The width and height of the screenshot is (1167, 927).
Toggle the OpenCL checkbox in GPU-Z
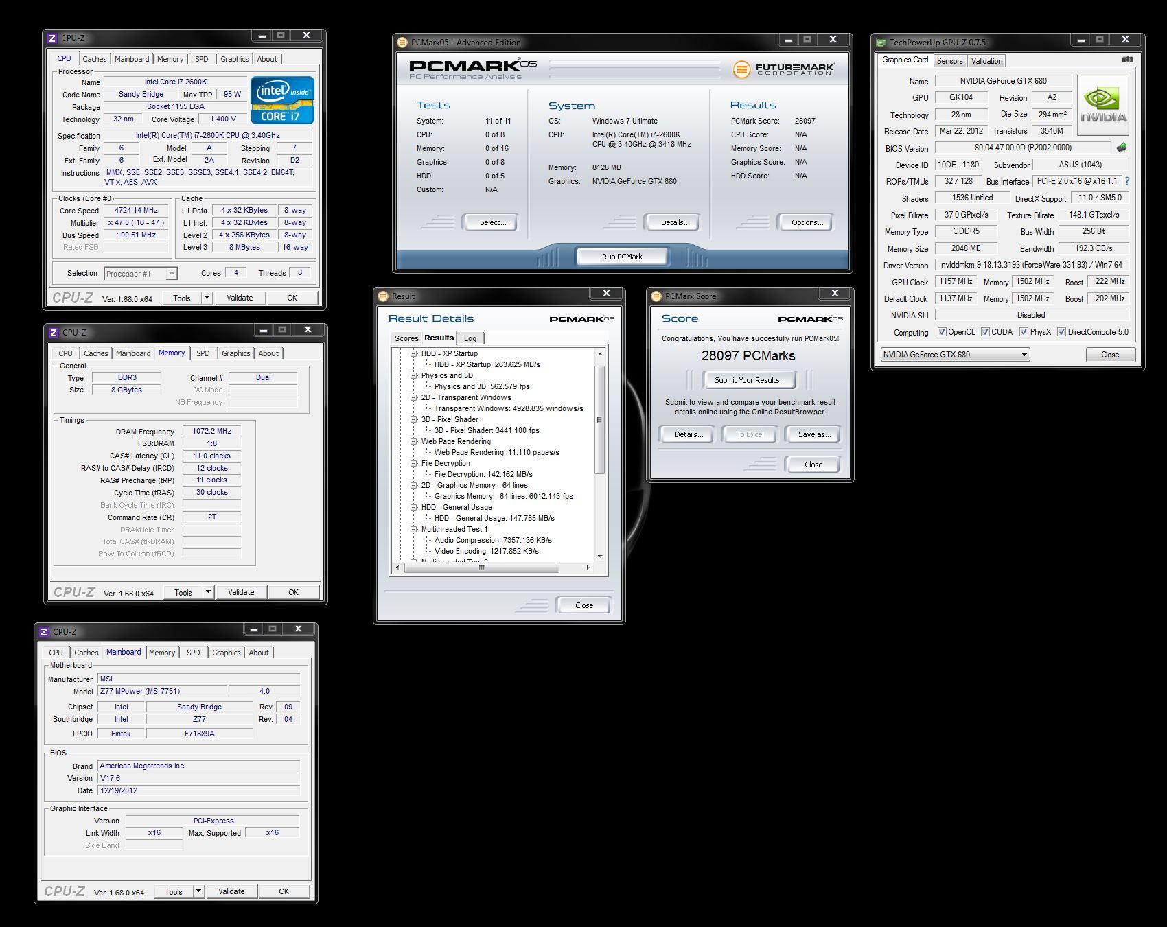click(942, 332)
